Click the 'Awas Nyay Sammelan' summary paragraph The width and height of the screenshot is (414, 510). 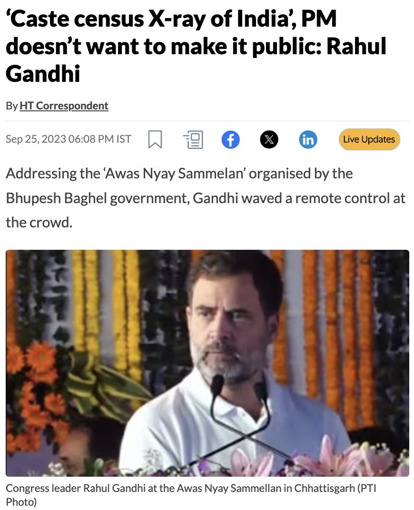tap(206, 198)
